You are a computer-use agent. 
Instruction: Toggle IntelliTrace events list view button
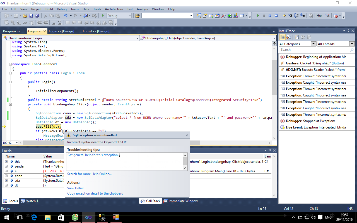pyautogui.click(x=282, y=37)
